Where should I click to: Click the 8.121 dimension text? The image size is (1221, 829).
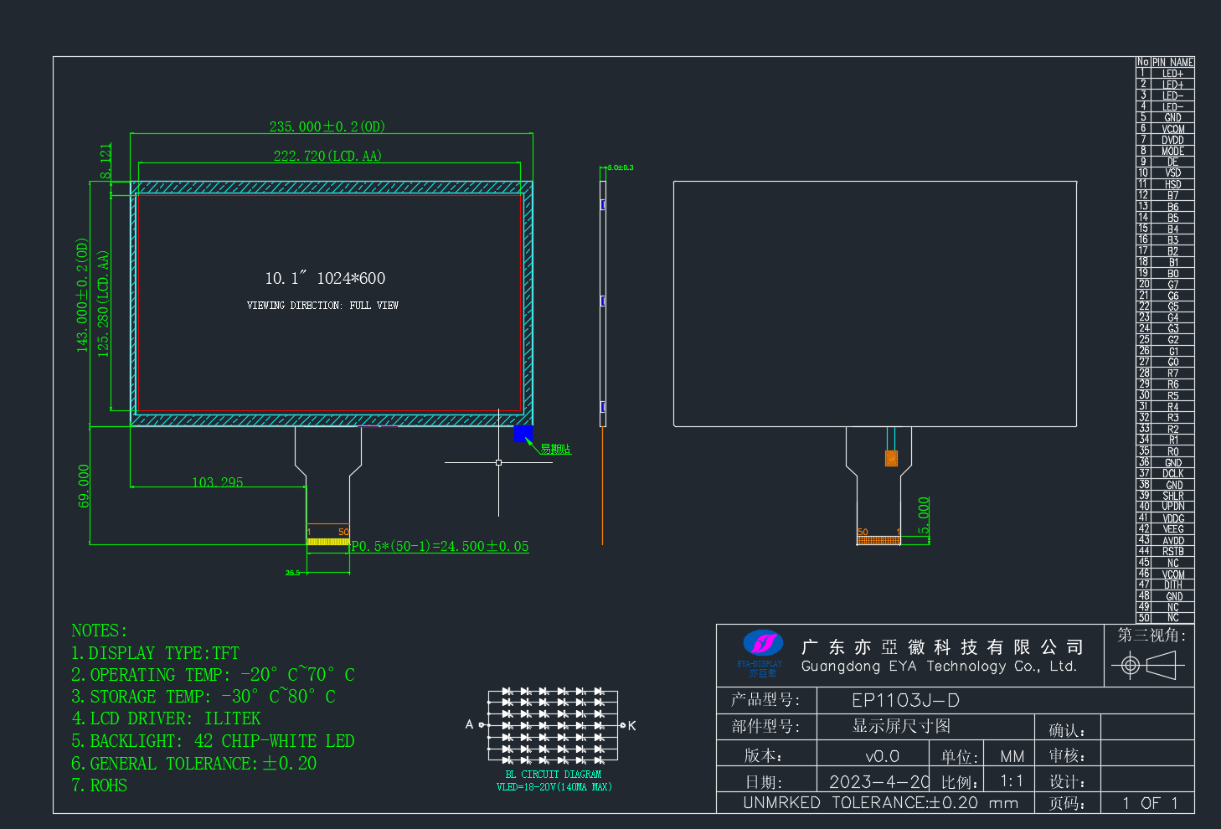click(x=106, y=162)
